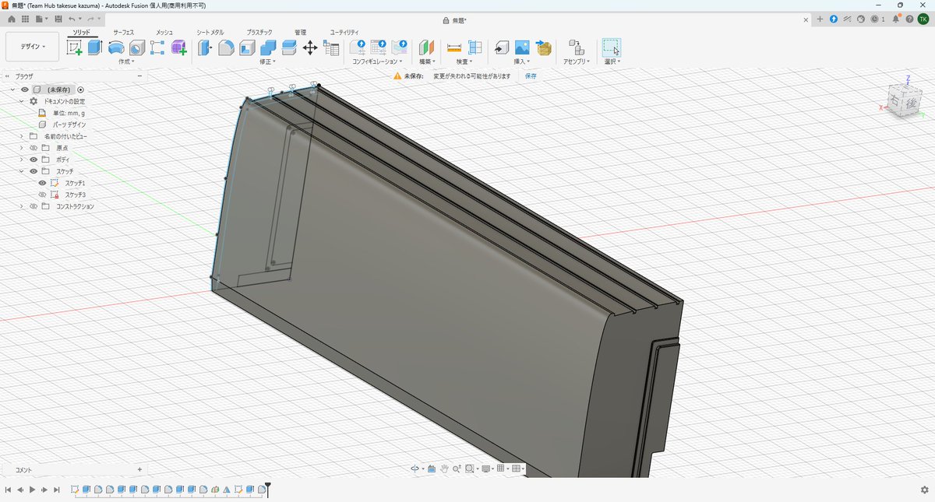
Task: Hide the ボディ folder with eye icon
Action: 34,160
